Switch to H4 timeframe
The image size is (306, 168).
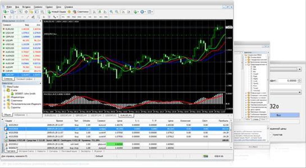90,17
